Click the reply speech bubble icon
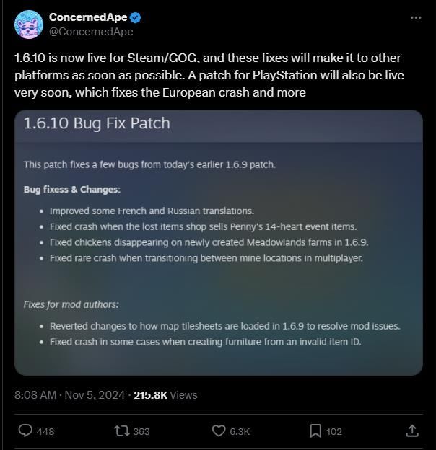 click(25, 431)
